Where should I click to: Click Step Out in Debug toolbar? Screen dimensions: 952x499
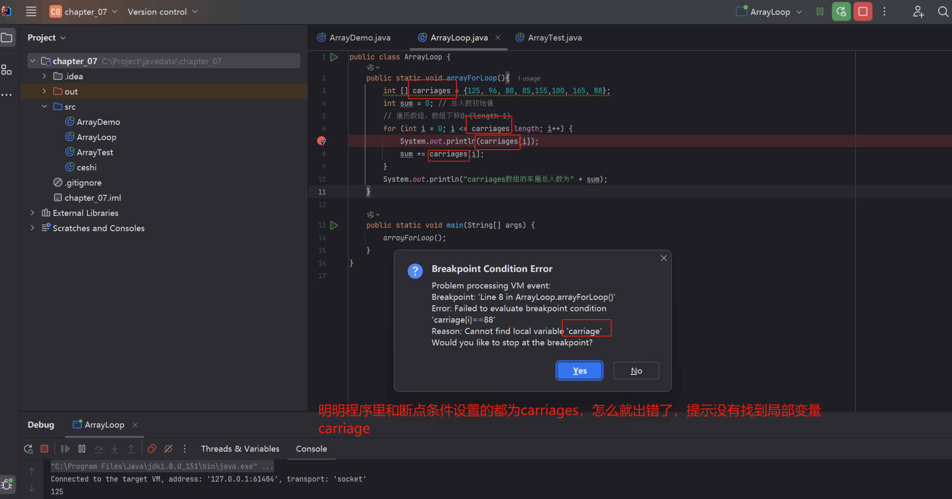click(131, 449)
